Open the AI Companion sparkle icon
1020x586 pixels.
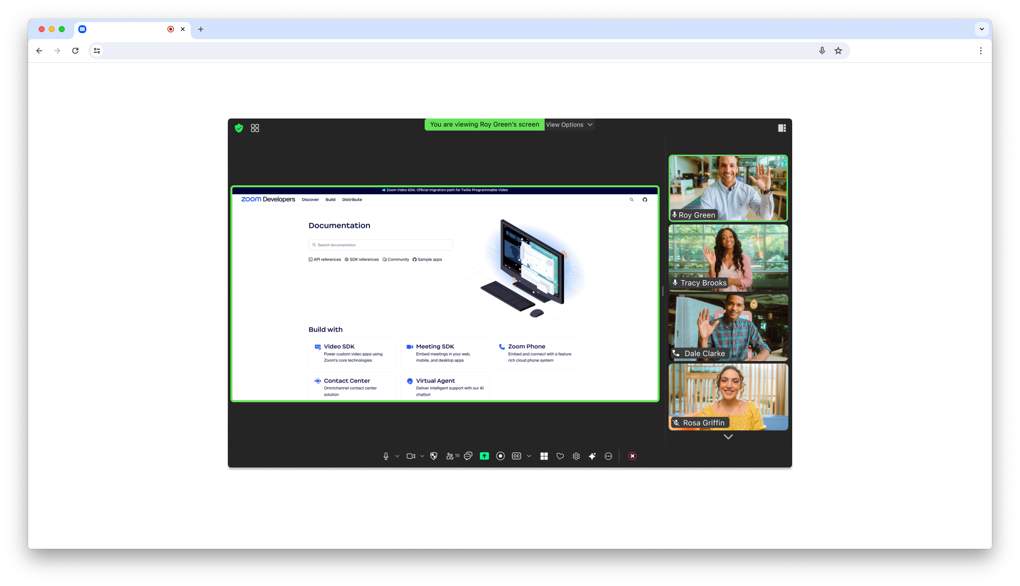pos(592,456)
